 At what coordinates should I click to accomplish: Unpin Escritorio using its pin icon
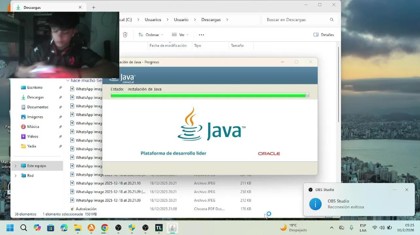[60, 87]
